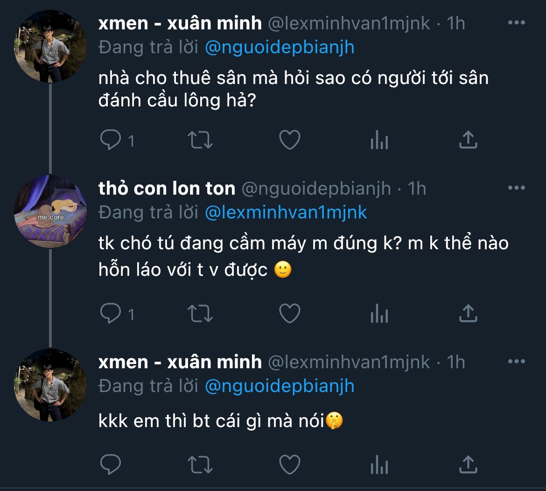Open more options on thỏ con lon ton's tweet
This screenshot has height=491, width=546.
tap(516, 188)
